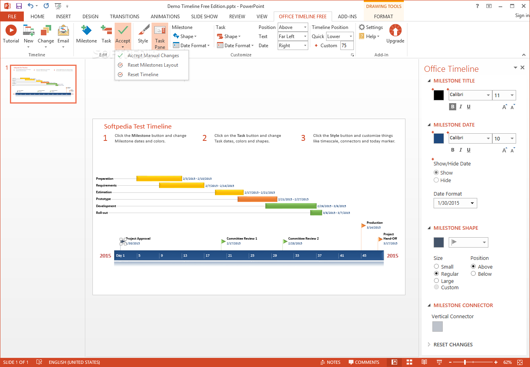Open Date Format 1/30/2015 dropdown
This screenshot has height=367, width=530.
(x=455, y=203)
